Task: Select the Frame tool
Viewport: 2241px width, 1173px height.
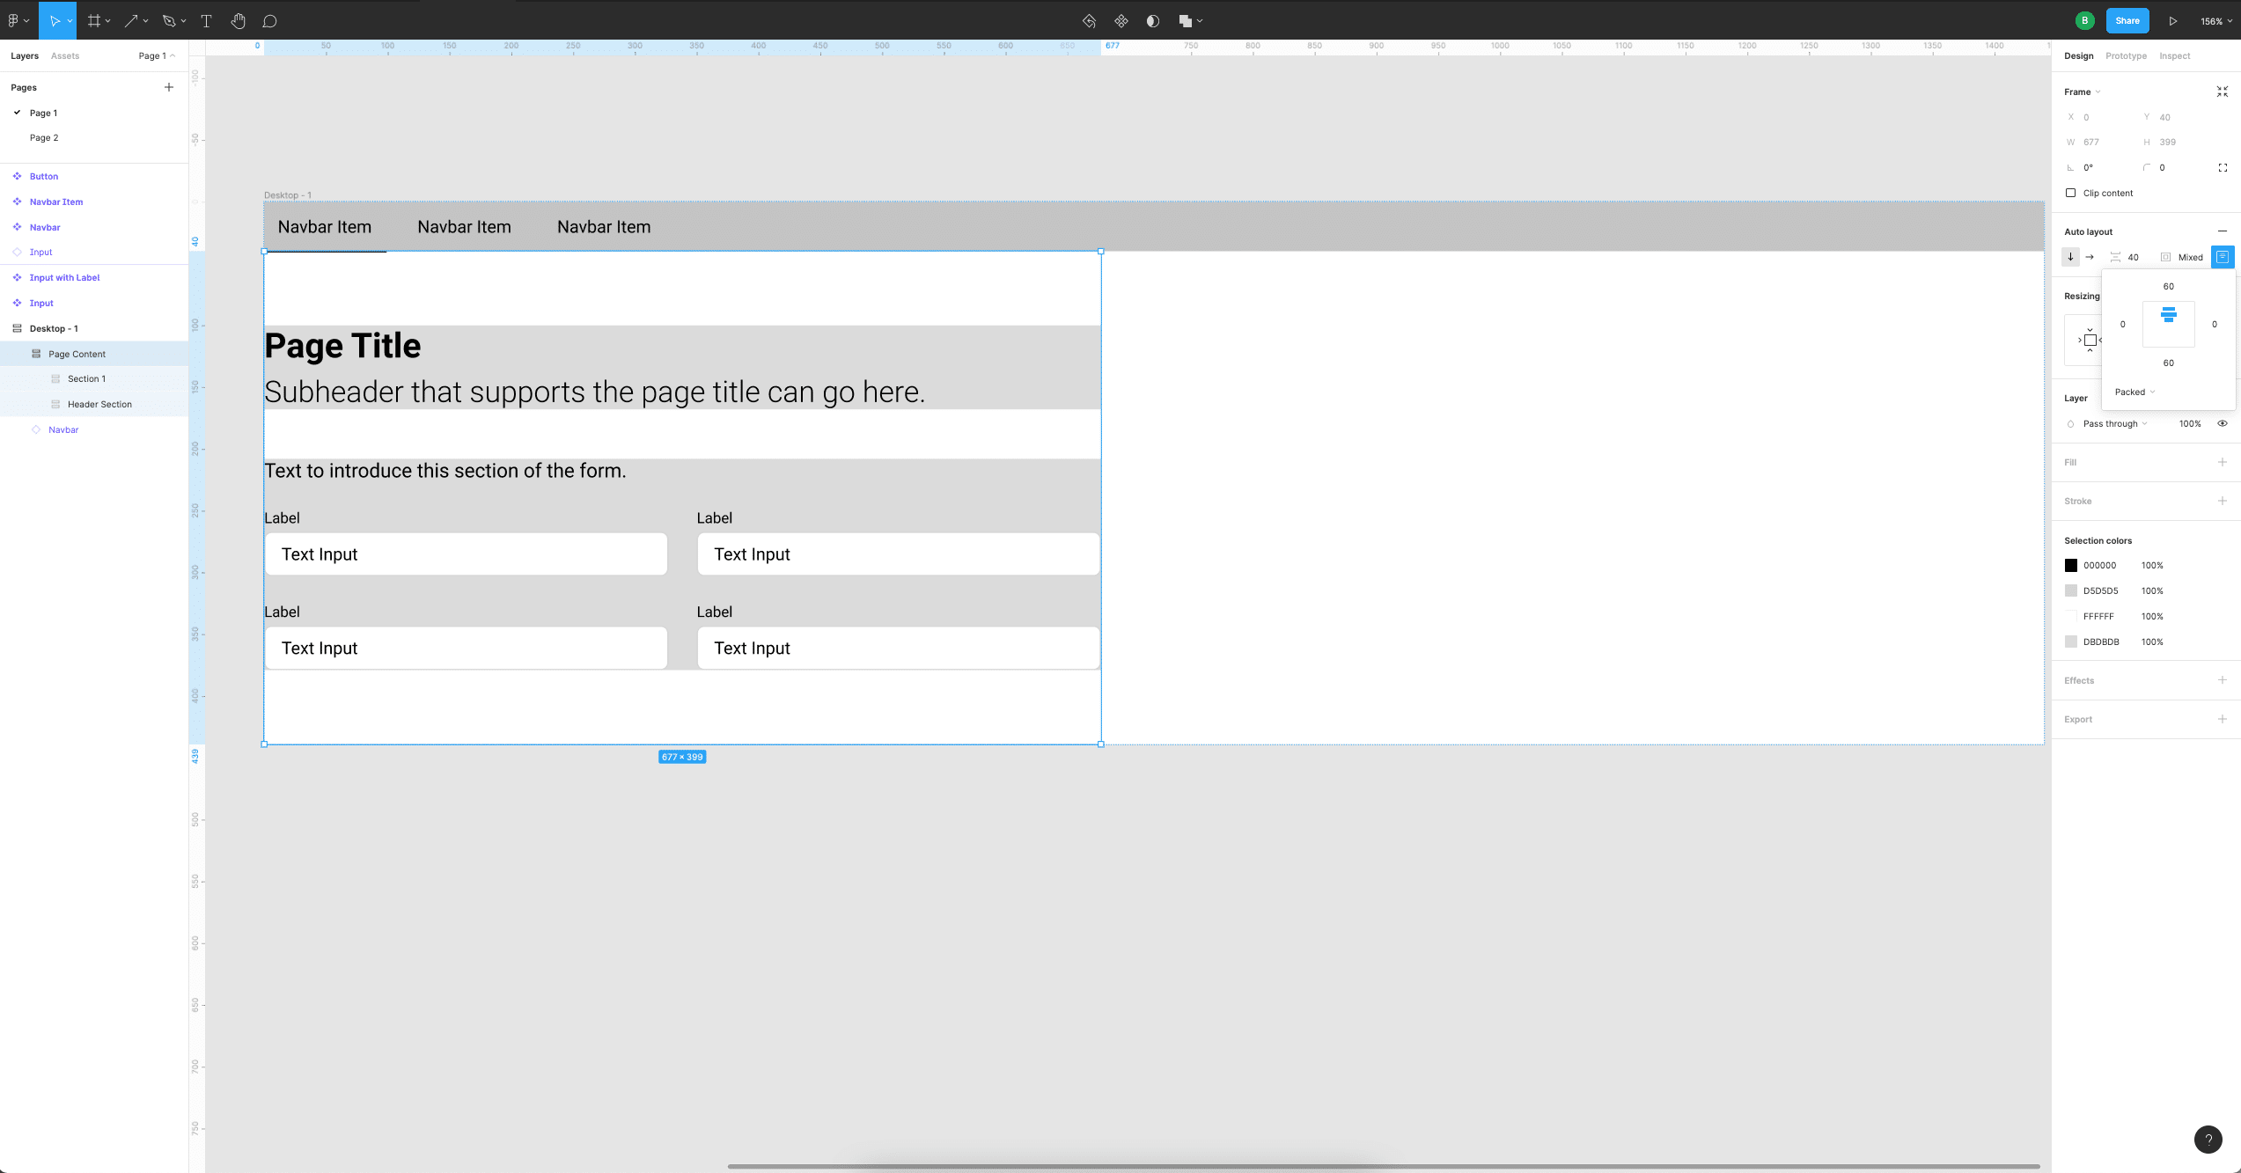Action: point(93,20)
